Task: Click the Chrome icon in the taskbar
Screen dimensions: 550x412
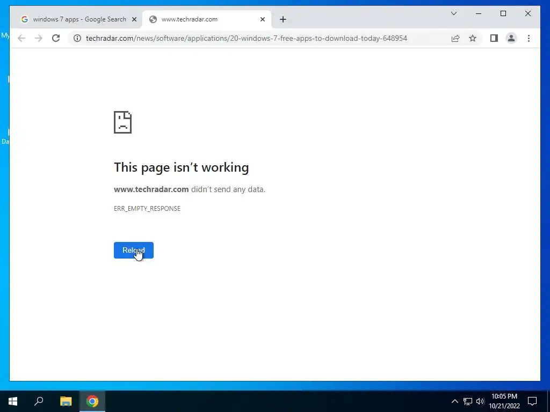Action: pos(92,401)
